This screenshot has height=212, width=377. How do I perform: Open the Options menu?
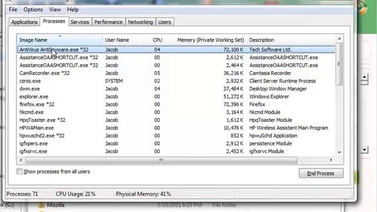tap(33, 9)
